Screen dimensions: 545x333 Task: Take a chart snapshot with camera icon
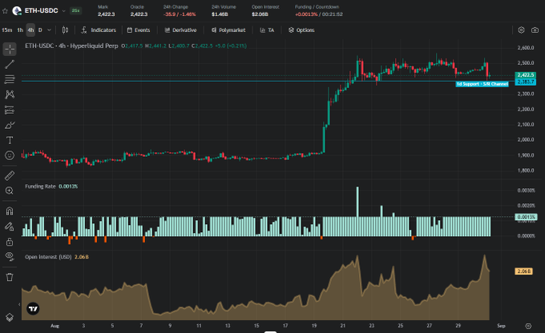tap(535, 30)
